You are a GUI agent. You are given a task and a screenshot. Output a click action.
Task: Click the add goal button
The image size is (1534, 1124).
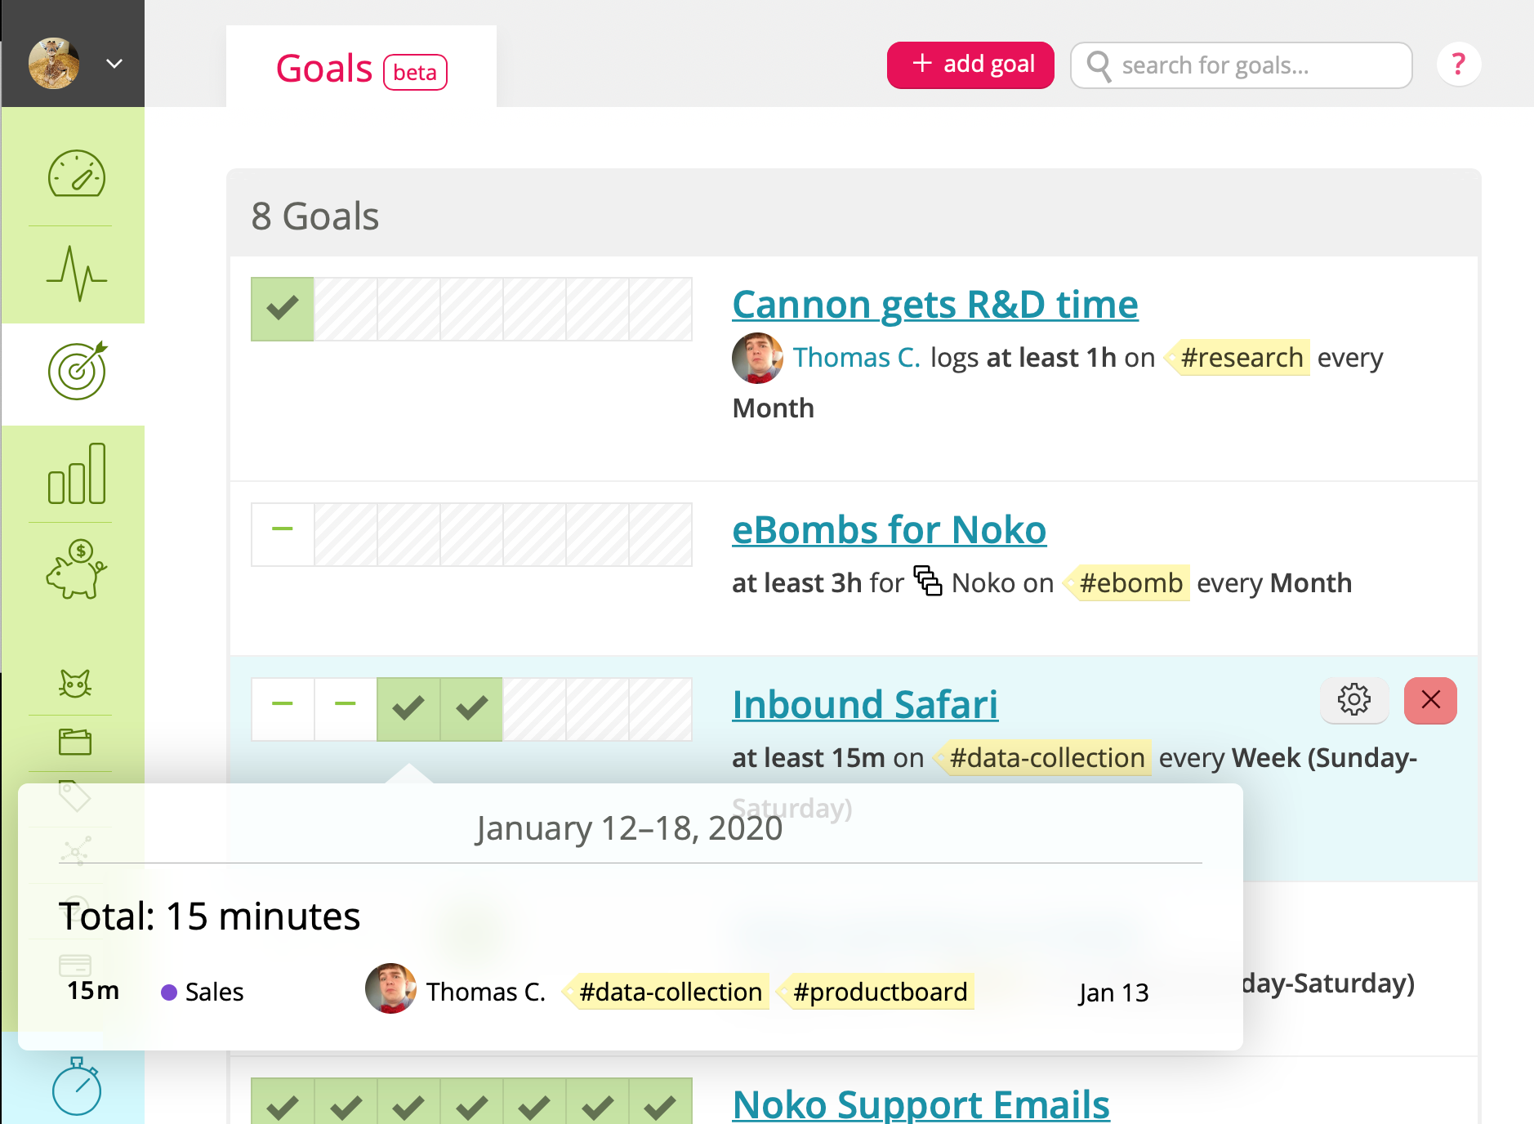(970, 65)
